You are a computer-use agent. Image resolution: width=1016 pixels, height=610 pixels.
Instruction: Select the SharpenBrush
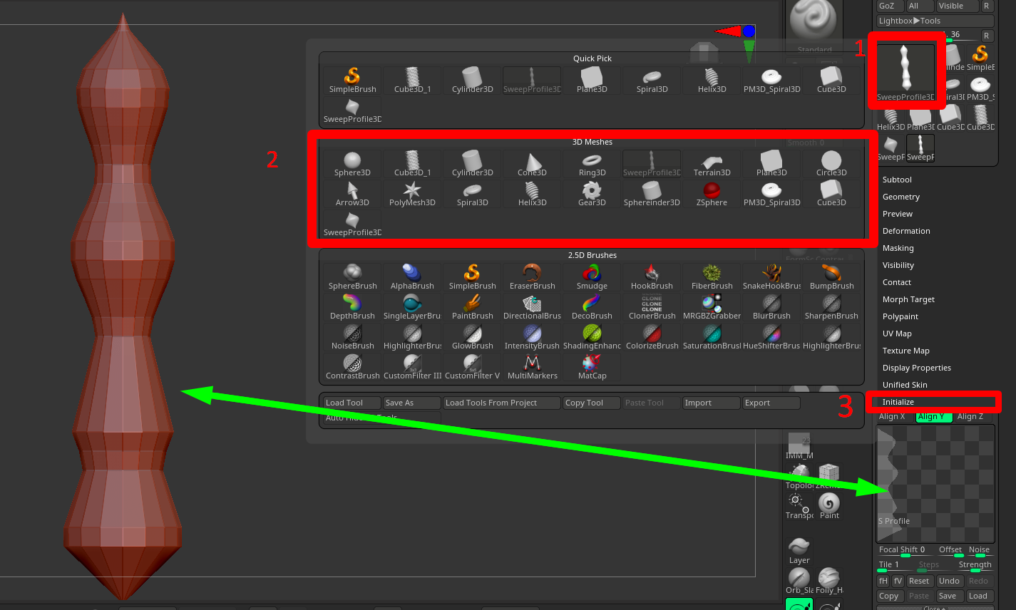pos(831,307)
